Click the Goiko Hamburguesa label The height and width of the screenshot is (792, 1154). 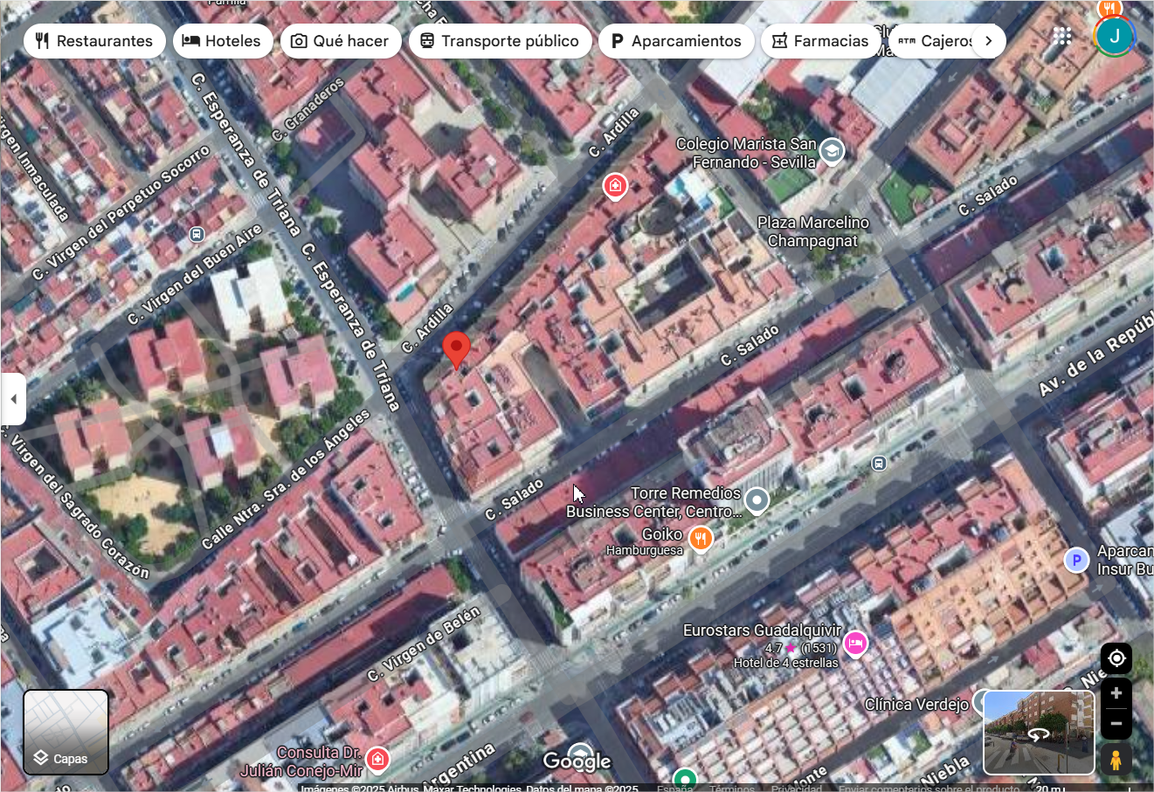click(x=645, y=541)
